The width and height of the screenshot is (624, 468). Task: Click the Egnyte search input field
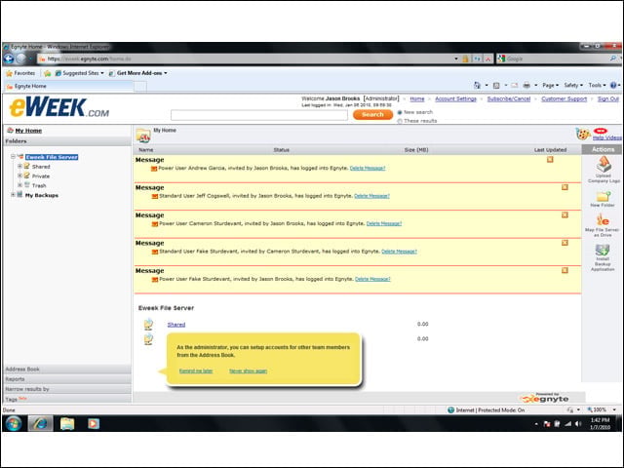(259, 115)
